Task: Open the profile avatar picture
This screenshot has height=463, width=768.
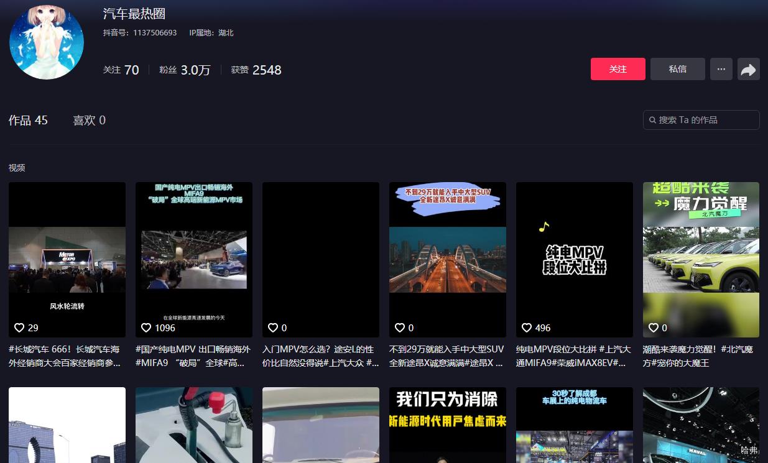Action: 47,42
